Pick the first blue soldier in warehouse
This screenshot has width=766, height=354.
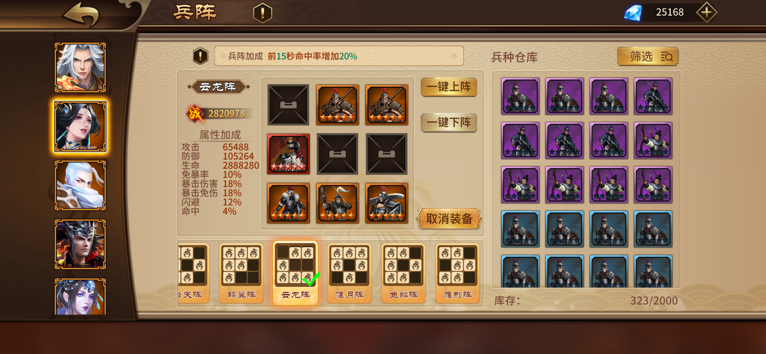coord(520,229)
